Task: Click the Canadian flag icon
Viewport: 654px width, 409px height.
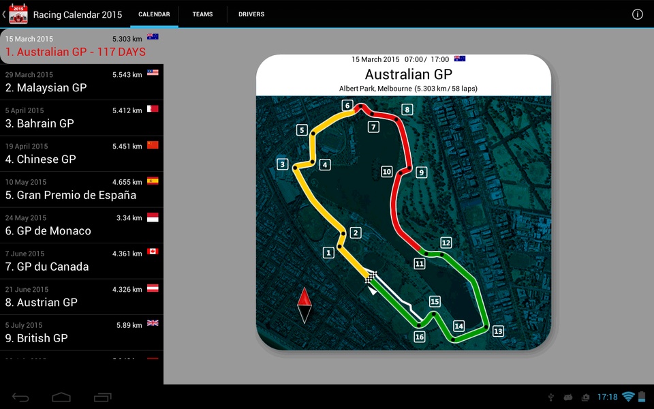Action: pyautogui.click(x=153, y=252)
